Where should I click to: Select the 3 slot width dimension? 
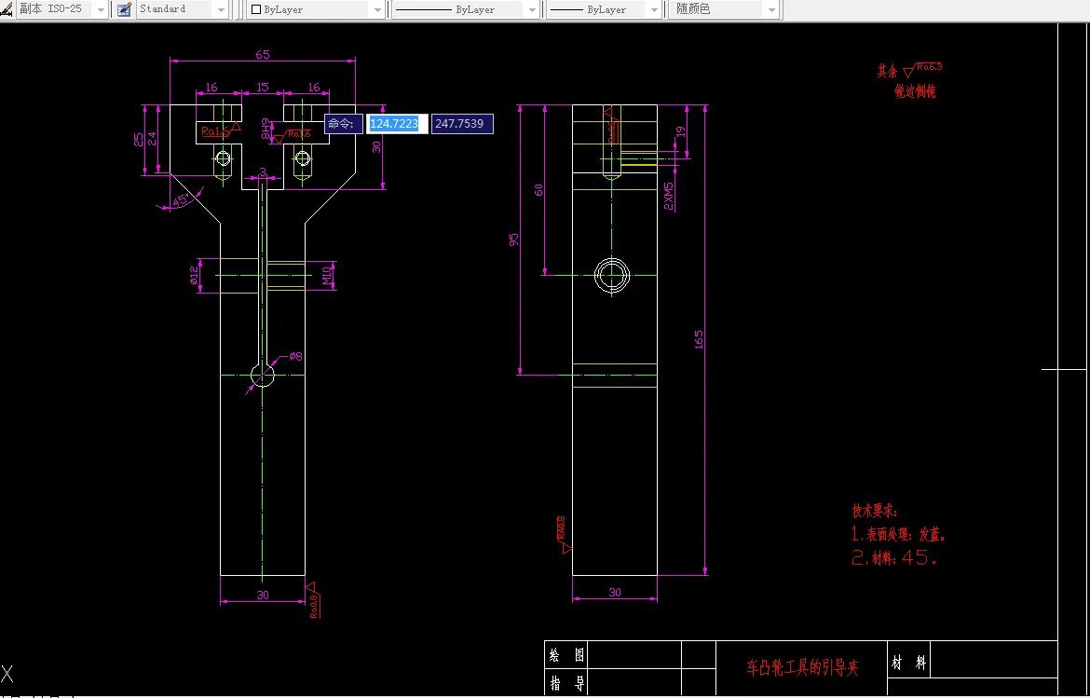click(263, 171)
